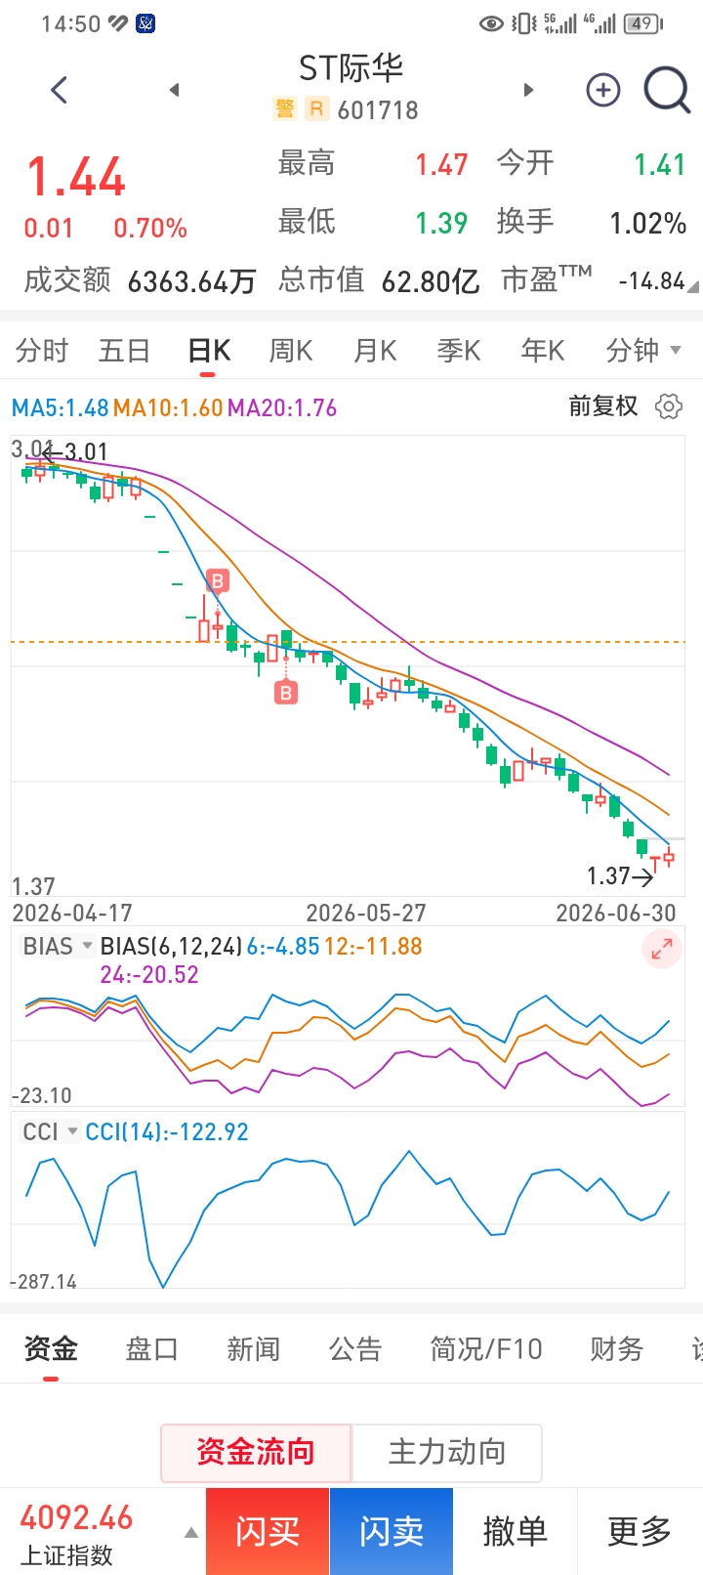Tap the orange warning badge 警
Image resolution: width=703 pixels, height=1575 pixels.
click(x=284, y=108)
